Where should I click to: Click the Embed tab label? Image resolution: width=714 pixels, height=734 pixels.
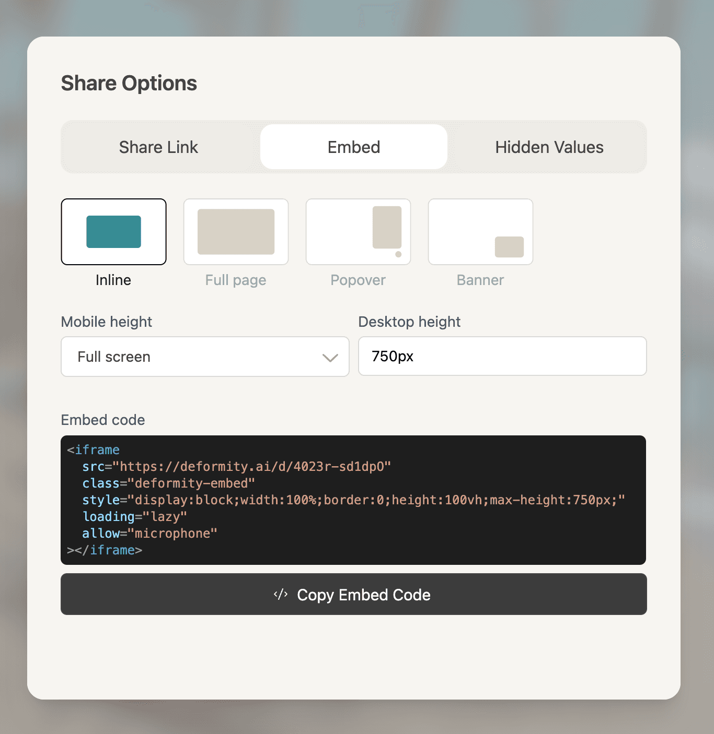(353, 147)
